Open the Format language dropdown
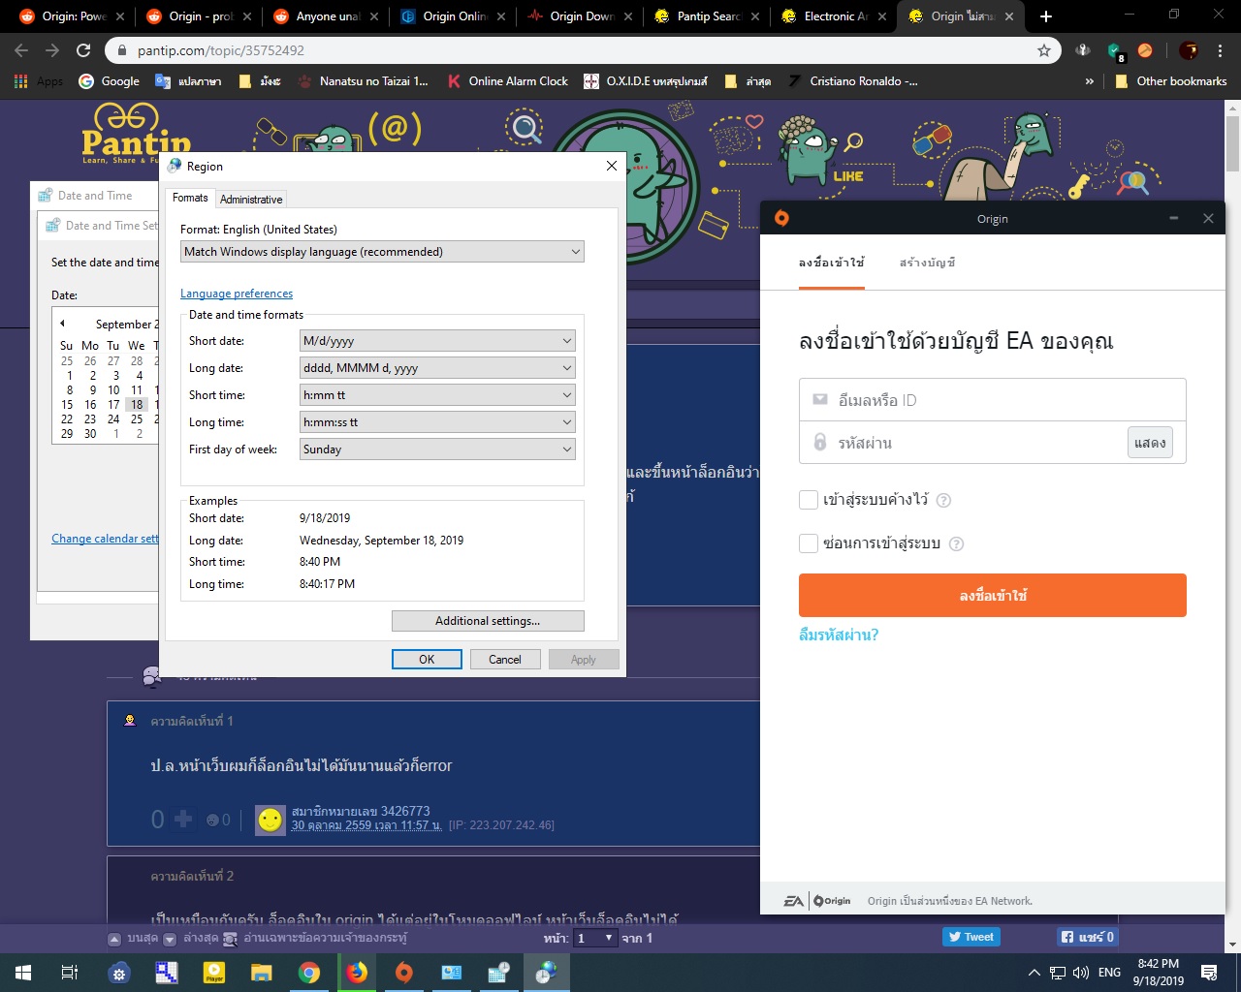This screenshot has height=992, width=1241. pos(383,252)
